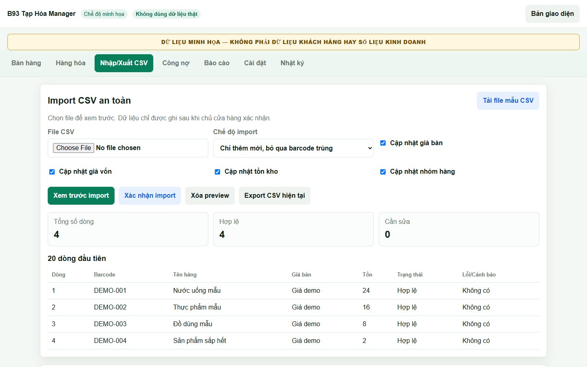Toggle the Cập nhật tồn kho checkbox
The image size is (587, 367).
tap(218, 172)
